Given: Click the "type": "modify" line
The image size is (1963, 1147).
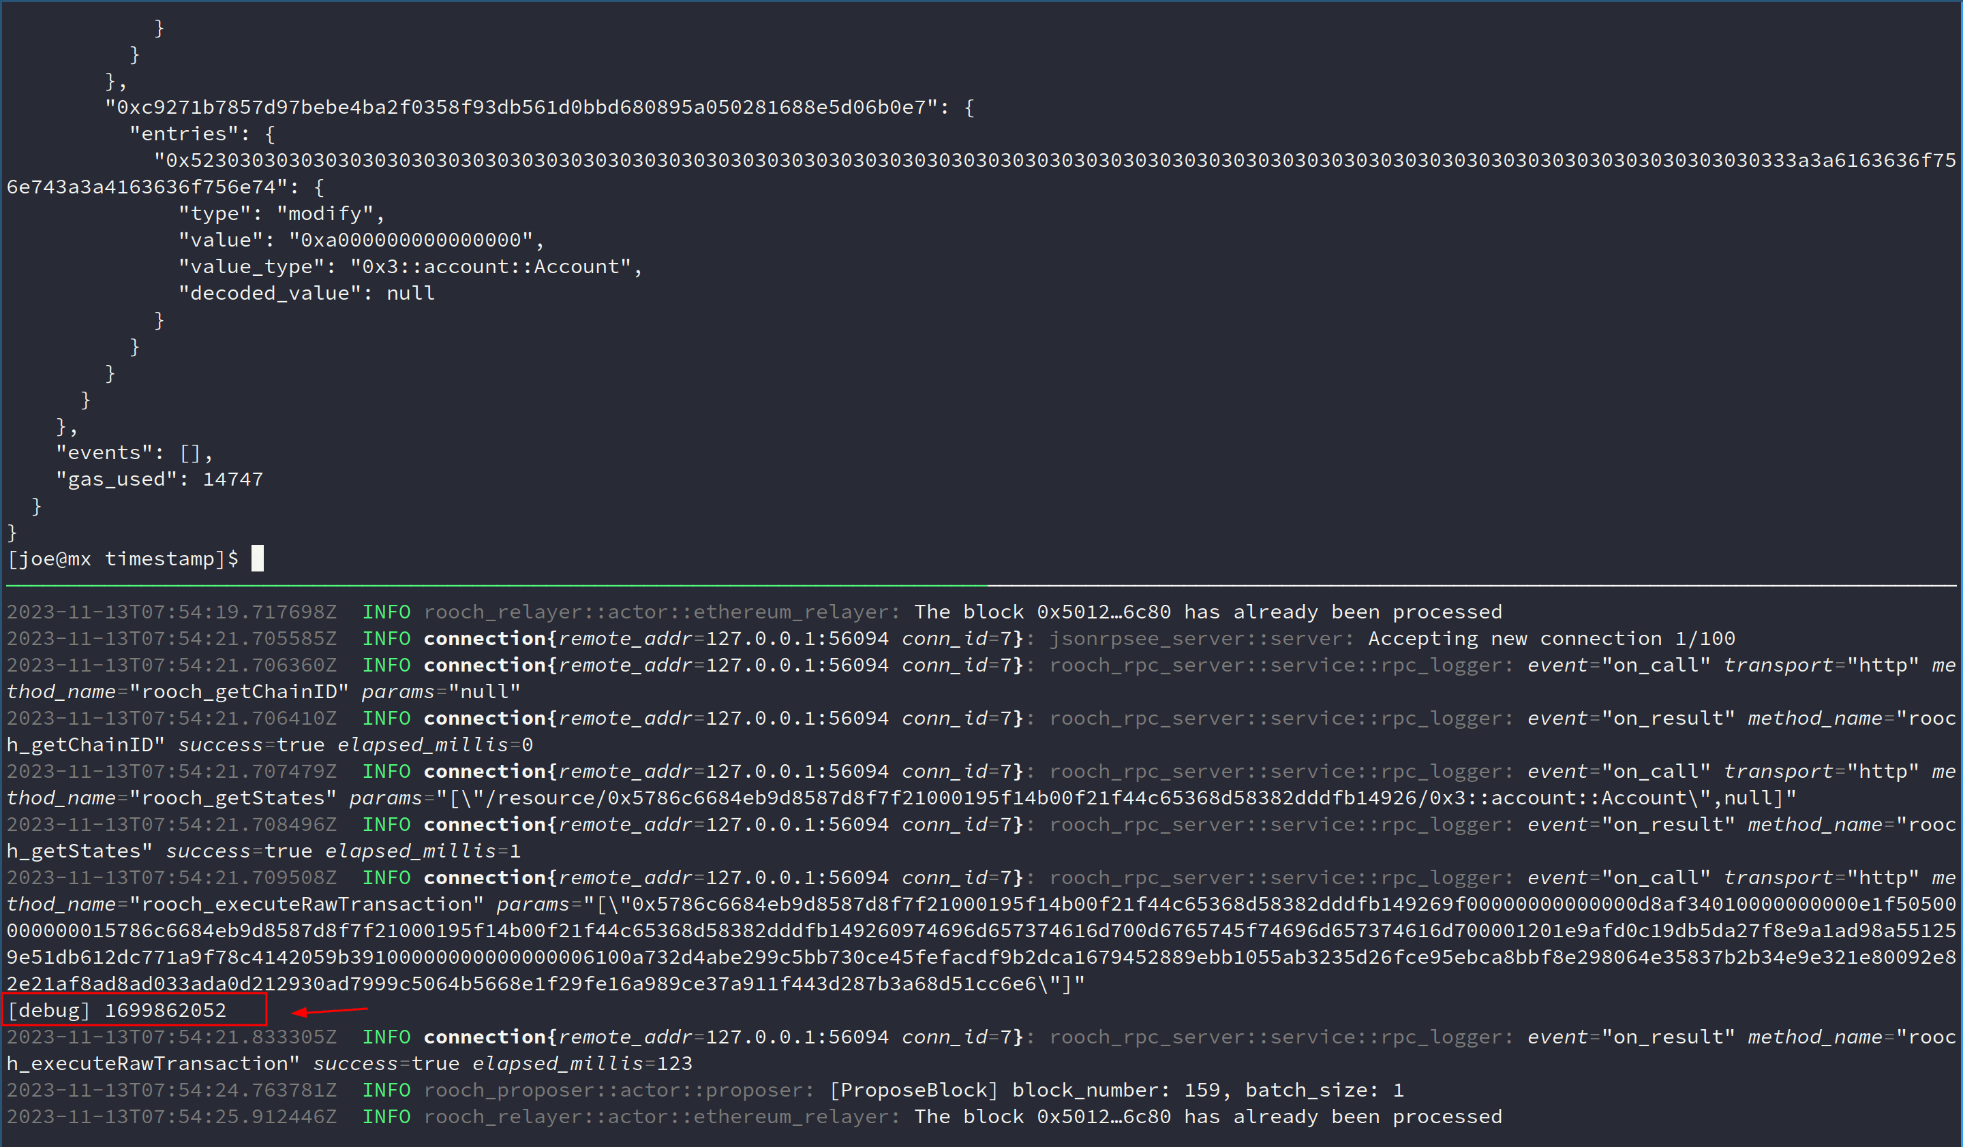Looking at the screenshot, I should (x=280, y=213).
